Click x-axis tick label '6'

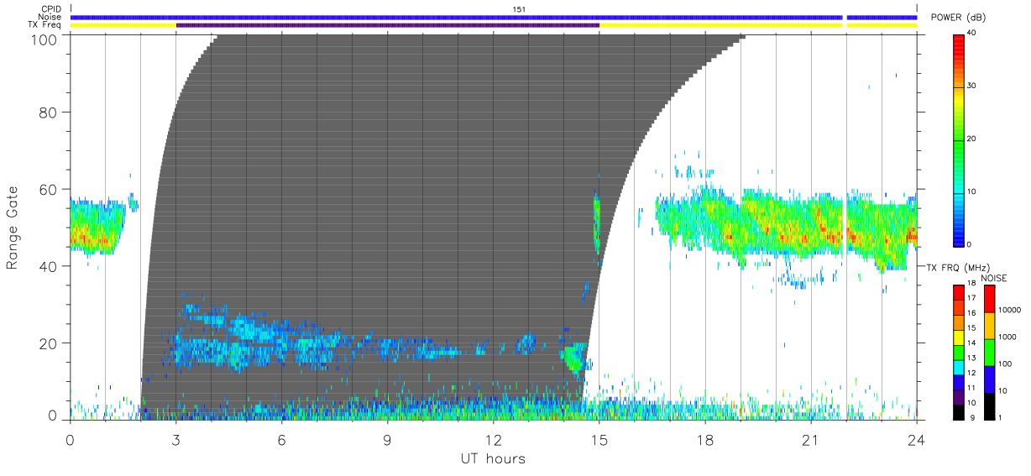point(281,441)
